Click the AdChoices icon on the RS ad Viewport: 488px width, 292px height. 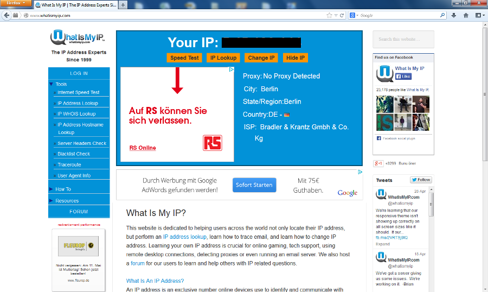231,69
